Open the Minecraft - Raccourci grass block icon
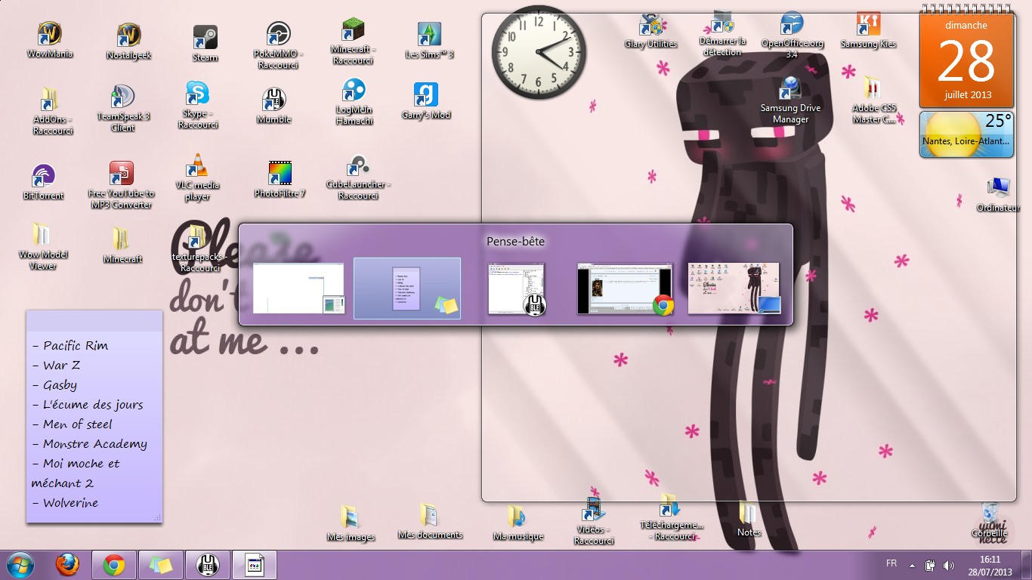This screenshot has height=580, width=1032. point(353,31)
